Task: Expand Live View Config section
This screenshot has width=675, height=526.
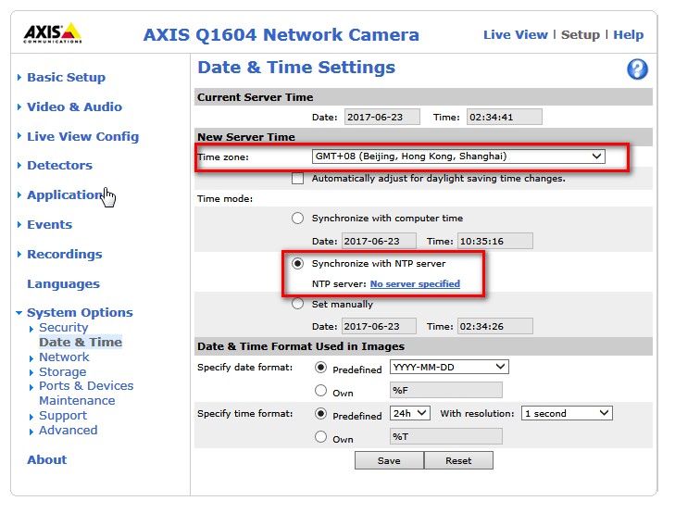Action: click(82, 136)
